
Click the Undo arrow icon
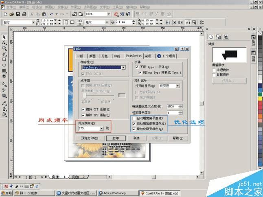(52, 14)
